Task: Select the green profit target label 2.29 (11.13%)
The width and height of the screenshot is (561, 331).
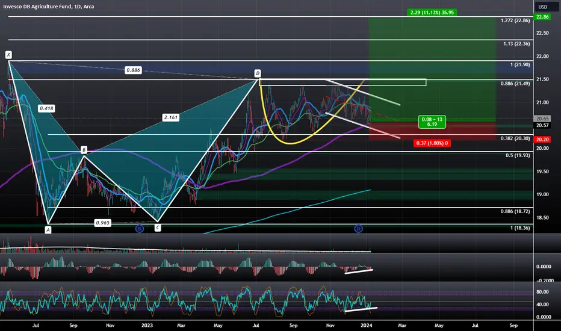Action: pos(432,13)
